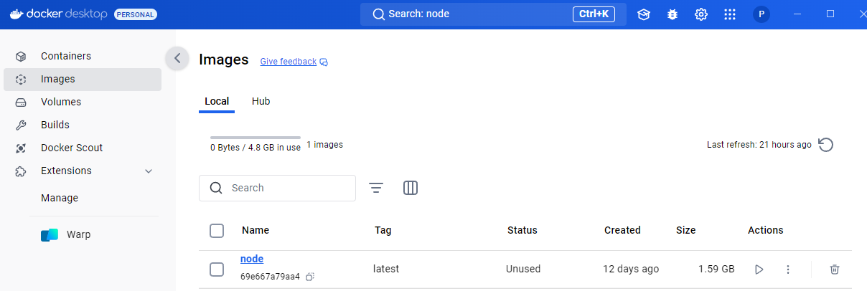Run the node image
Screen dimensions: 867x291
(x=759, y=269)
